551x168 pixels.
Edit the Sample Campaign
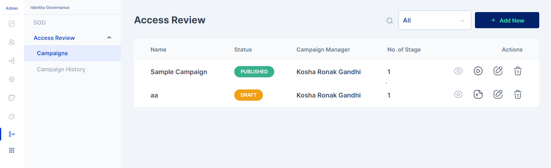tap(498, 71)
